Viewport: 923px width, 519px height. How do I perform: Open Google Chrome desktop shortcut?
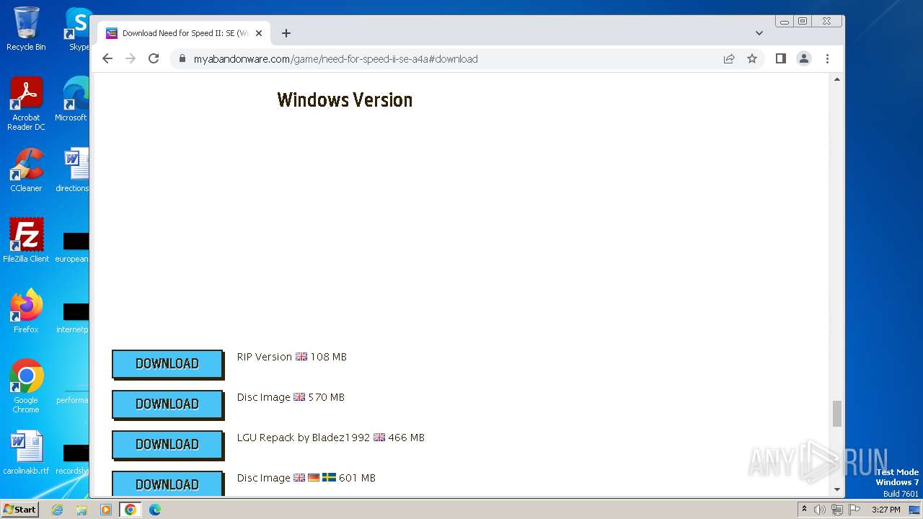click(26, 386)
